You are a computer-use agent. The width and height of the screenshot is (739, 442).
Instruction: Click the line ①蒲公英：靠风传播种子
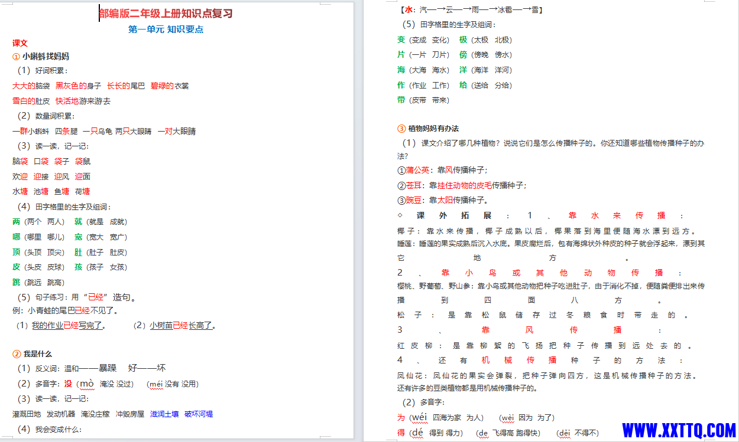[442, 171]
